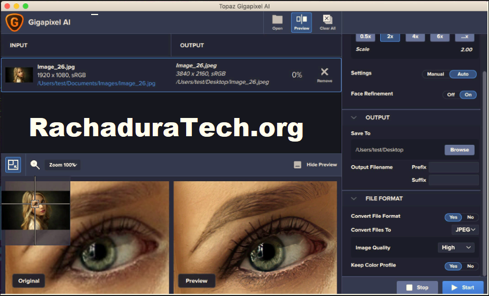Click the output resolution 3840 x 2160, sRGB

201,74
